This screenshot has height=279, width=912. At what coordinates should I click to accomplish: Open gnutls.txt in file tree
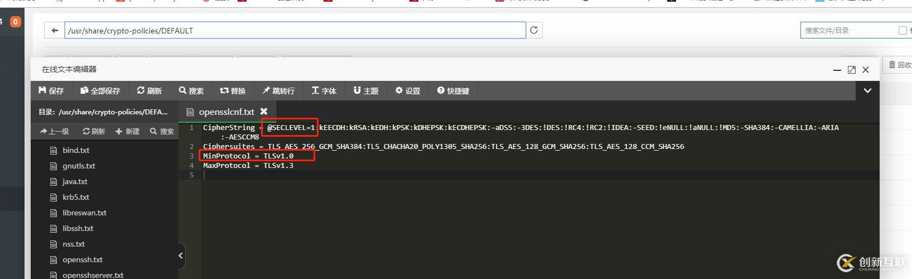coord(79,166)
